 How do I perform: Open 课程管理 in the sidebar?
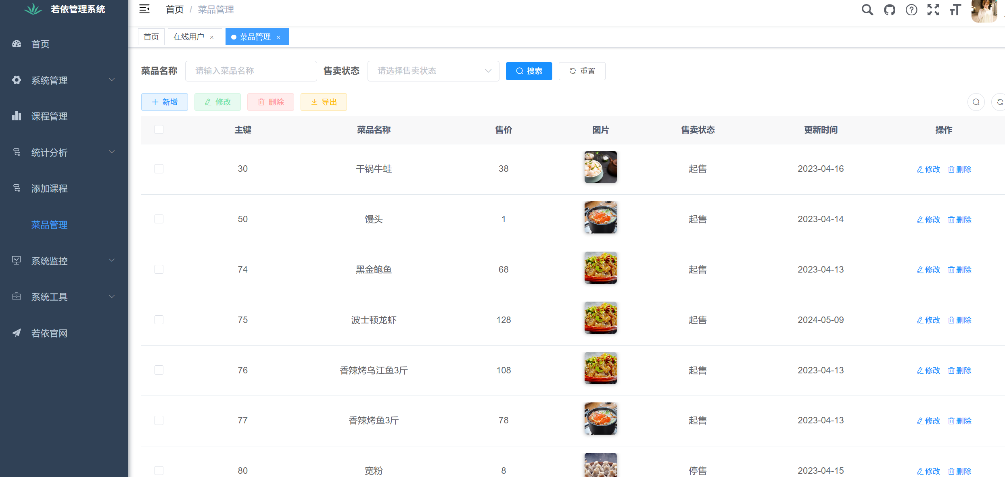coord(49,116)
